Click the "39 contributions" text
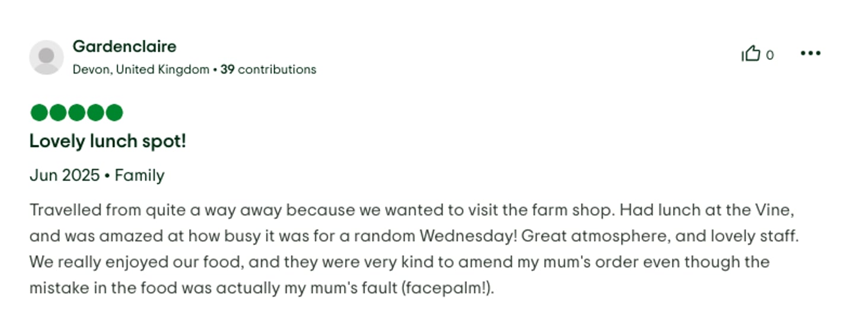The width and height of the screenshot is (854, 328). [268, 69]
